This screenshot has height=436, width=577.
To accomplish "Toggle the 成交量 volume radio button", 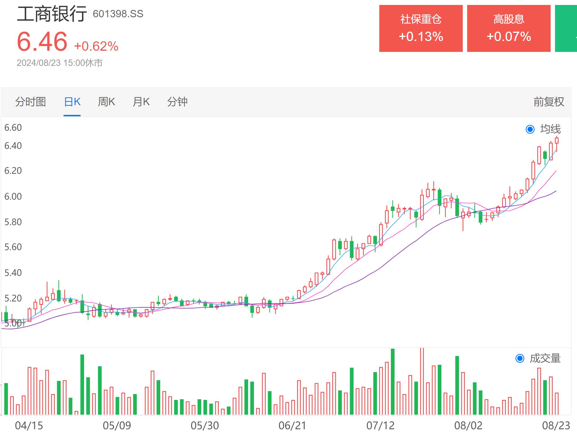I will [520, 358].
